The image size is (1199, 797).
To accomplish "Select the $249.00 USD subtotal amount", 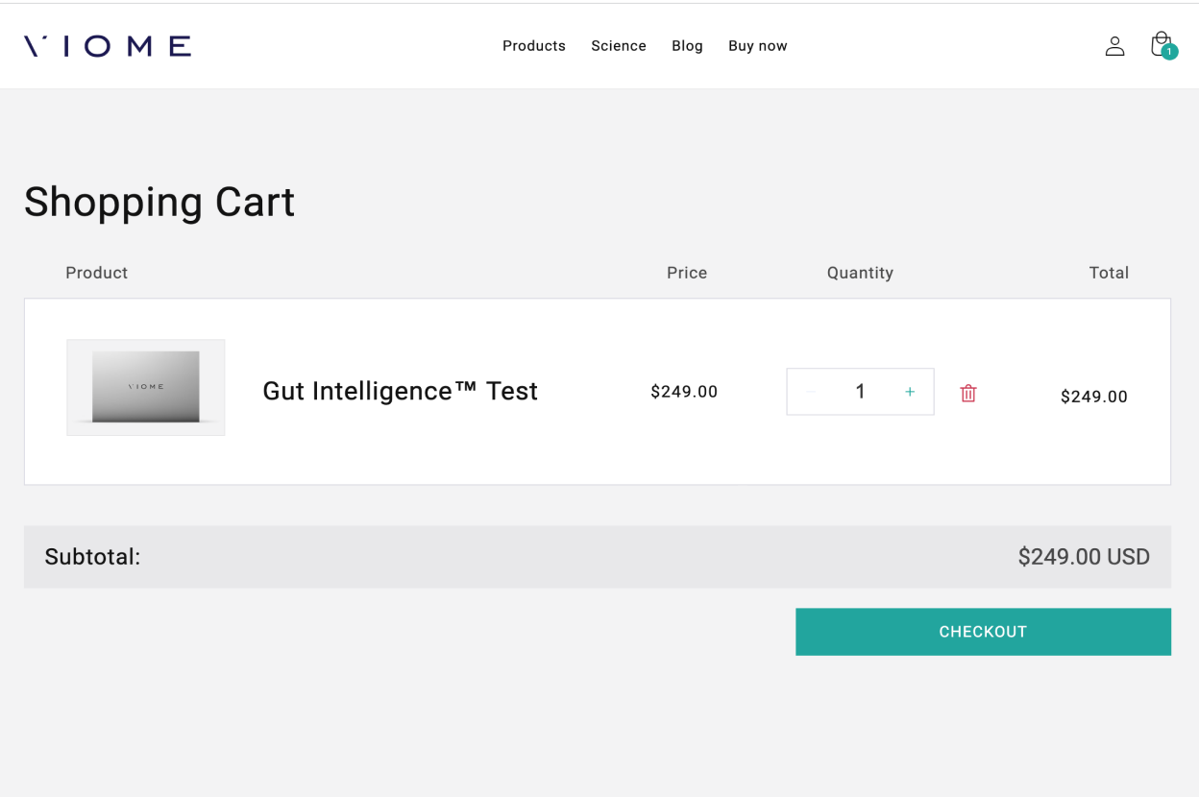I will coord(1084,557).
